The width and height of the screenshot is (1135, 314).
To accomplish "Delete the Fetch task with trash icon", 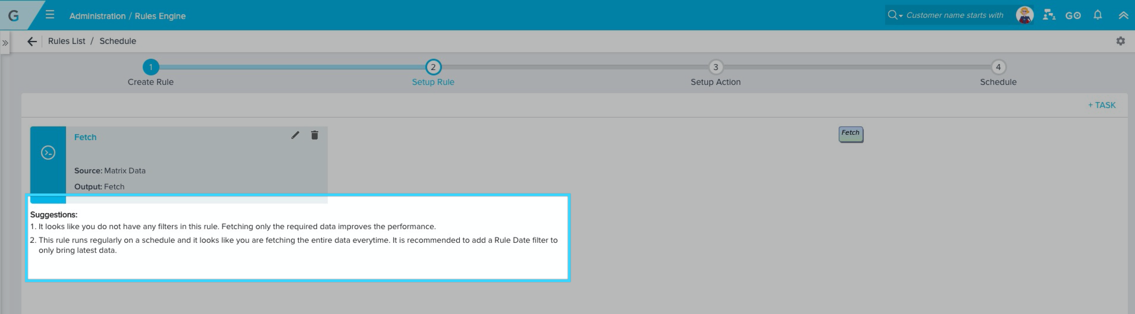I will pos(315,135).
